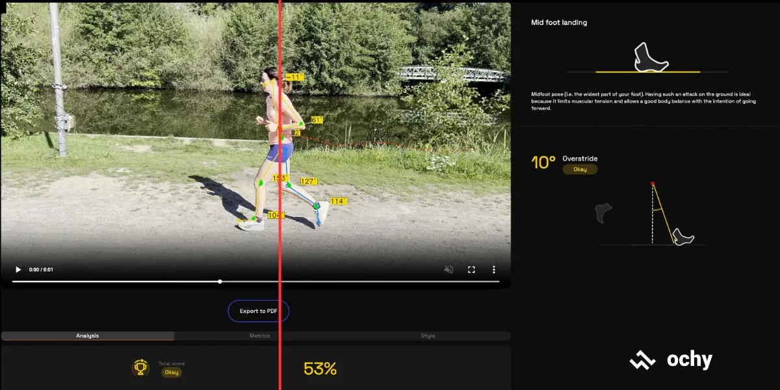The height and width of the screenshot is (390, 780).
Task: Click the Okay badge under Overstride
Action: pos(580,169)
